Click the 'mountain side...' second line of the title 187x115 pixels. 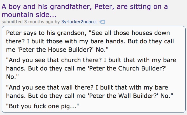coord(29,15)
